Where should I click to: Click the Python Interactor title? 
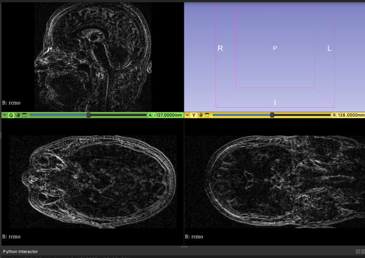point(20,252)
